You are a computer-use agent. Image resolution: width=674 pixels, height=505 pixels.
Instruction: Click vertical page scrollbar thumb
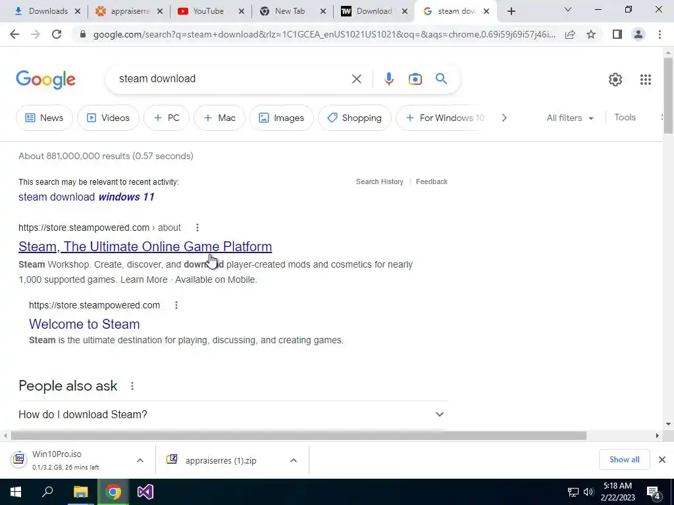pos(668,95)
